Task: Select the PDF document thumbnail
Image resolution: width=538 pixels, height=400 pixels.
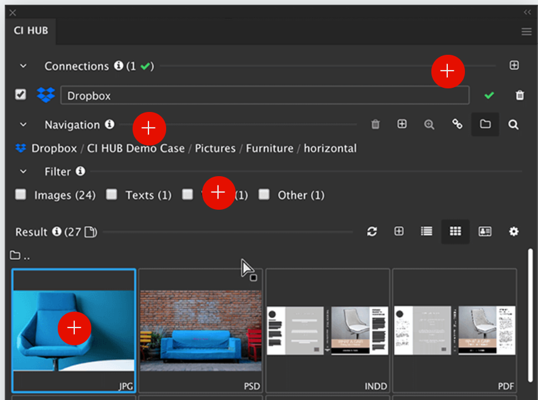Action: tap(455, 330)
